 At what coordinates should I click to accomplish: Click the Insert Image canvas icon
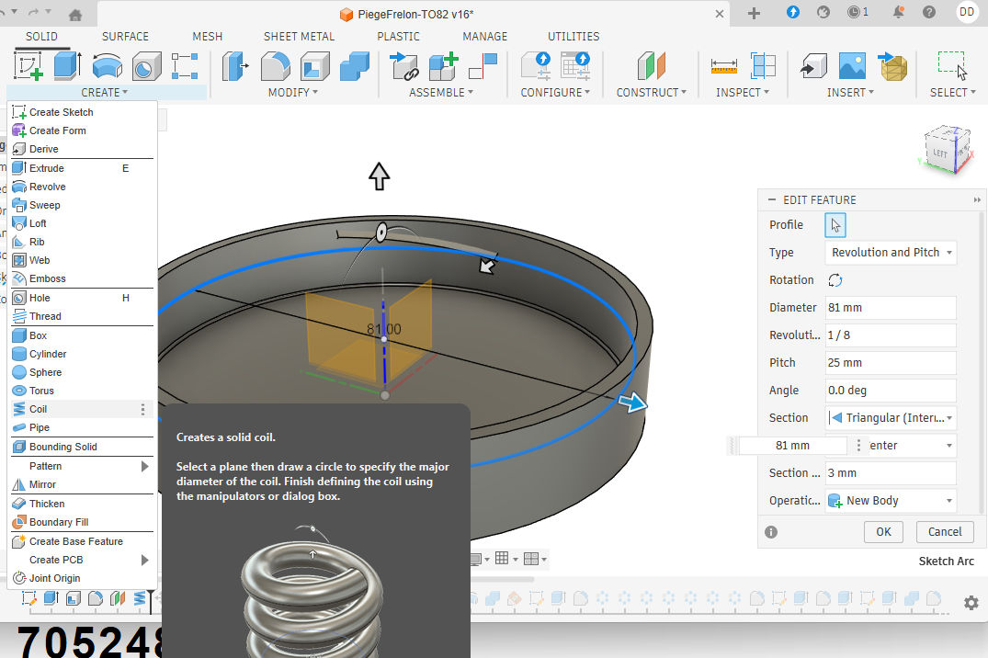click(x=852, y=66)
